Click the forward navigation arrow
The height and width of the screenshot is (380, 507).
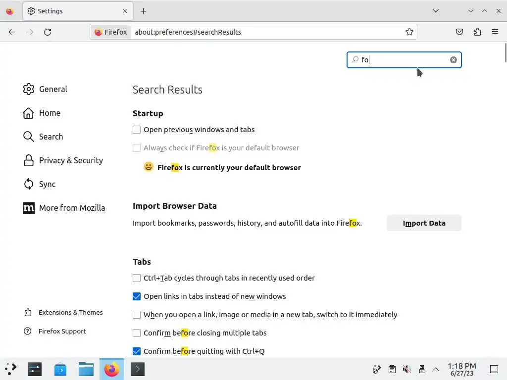tap(30, 32)
